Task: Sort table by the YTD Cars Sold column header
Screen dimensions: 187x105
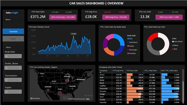Action: pos(132,71)
